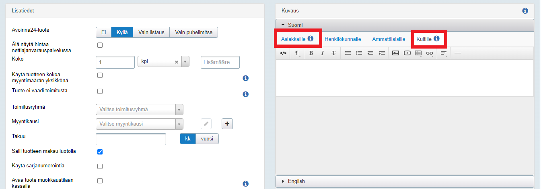The image size is (541, 189).
Task: Apply italic formatting in description editor
Action: pyautogui.click(x=322, y=53)
